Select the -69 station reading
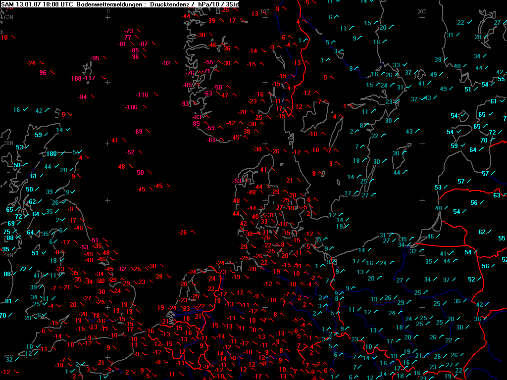 pyautogui.click(x=138, y=131)
